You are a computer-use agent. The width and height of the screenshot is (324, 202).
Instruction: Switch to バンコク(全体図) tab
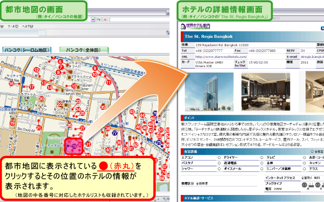tap(84, 50)
